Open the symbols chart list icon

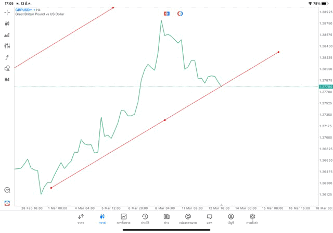click(7, 35)
